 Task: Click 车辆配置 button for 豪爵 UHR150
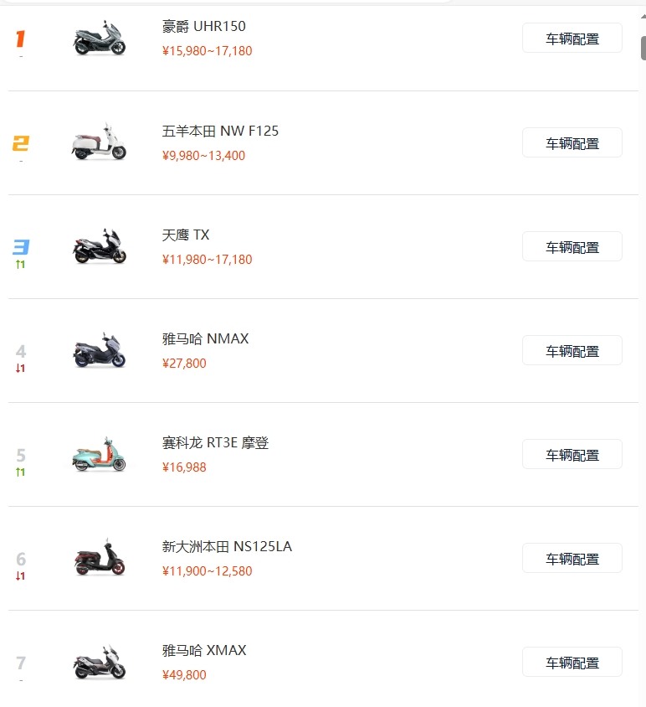(x=572, y=39)
